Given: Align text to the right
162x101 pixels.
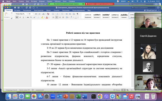Looking at the screenshot, I should click(x=60, y=17).
